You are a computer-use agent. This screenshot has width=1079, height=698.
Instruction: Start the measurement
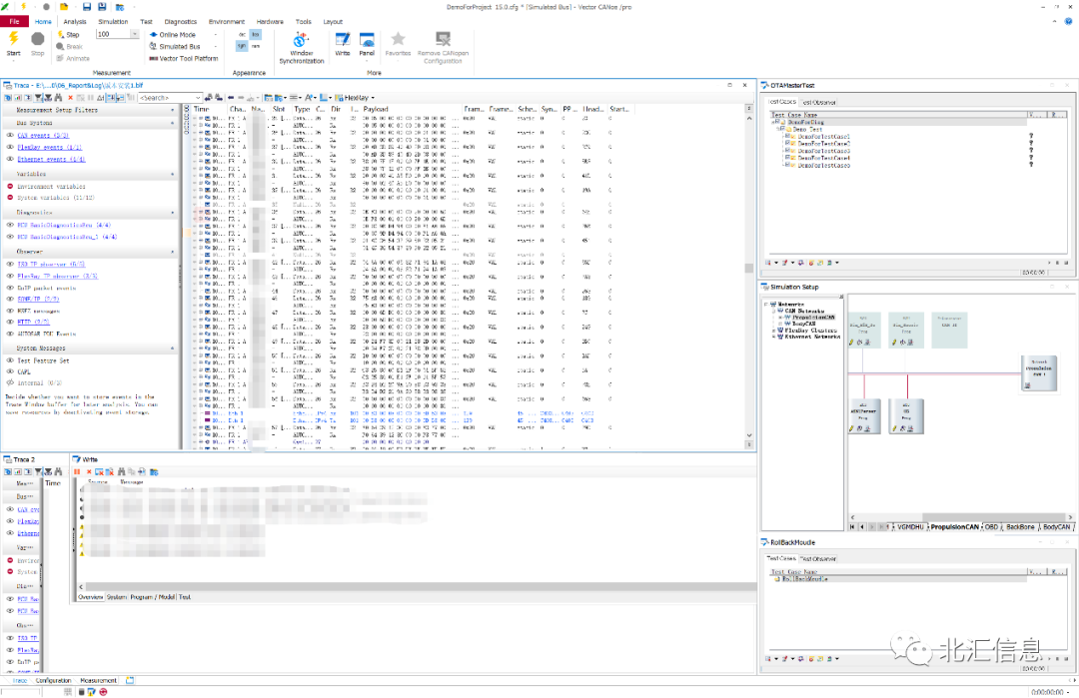13,38
